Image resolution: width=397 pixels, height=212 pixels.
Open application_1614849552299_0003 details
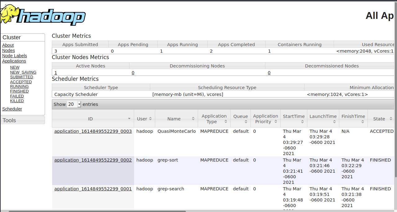tap(93, 131)
